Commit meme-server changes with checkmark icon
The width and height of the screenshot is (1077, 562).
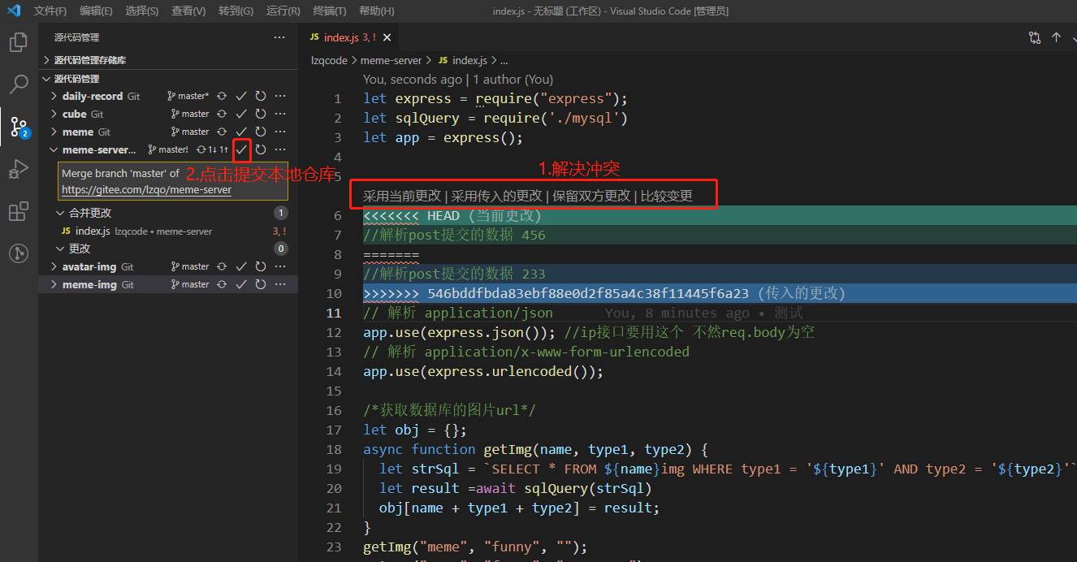click(x=240, y=149)
